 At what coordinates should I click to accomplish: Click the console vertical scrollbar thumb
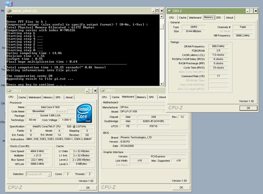162,27
